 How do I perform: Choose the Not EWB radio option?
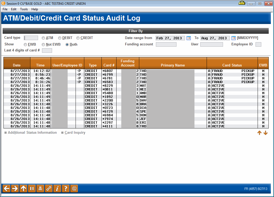43,45
